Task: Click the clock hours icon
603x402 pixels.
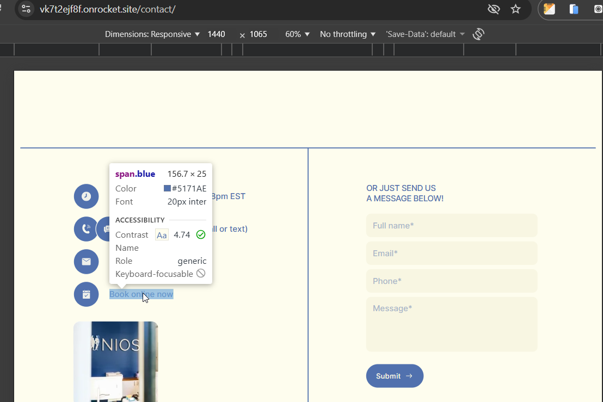Action: click(86, 196)
